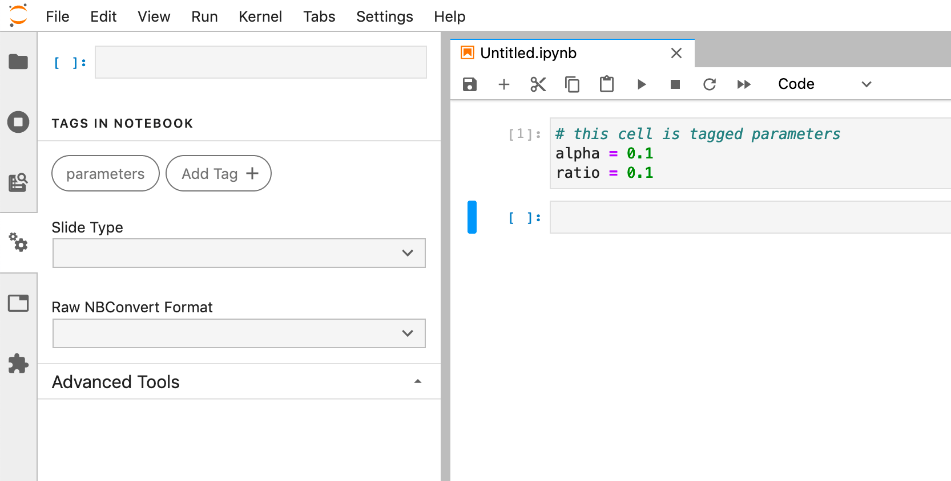Interrupt the kernel with stop button
951x481 pixels.
pyautogui.click(x=675, y=84)
